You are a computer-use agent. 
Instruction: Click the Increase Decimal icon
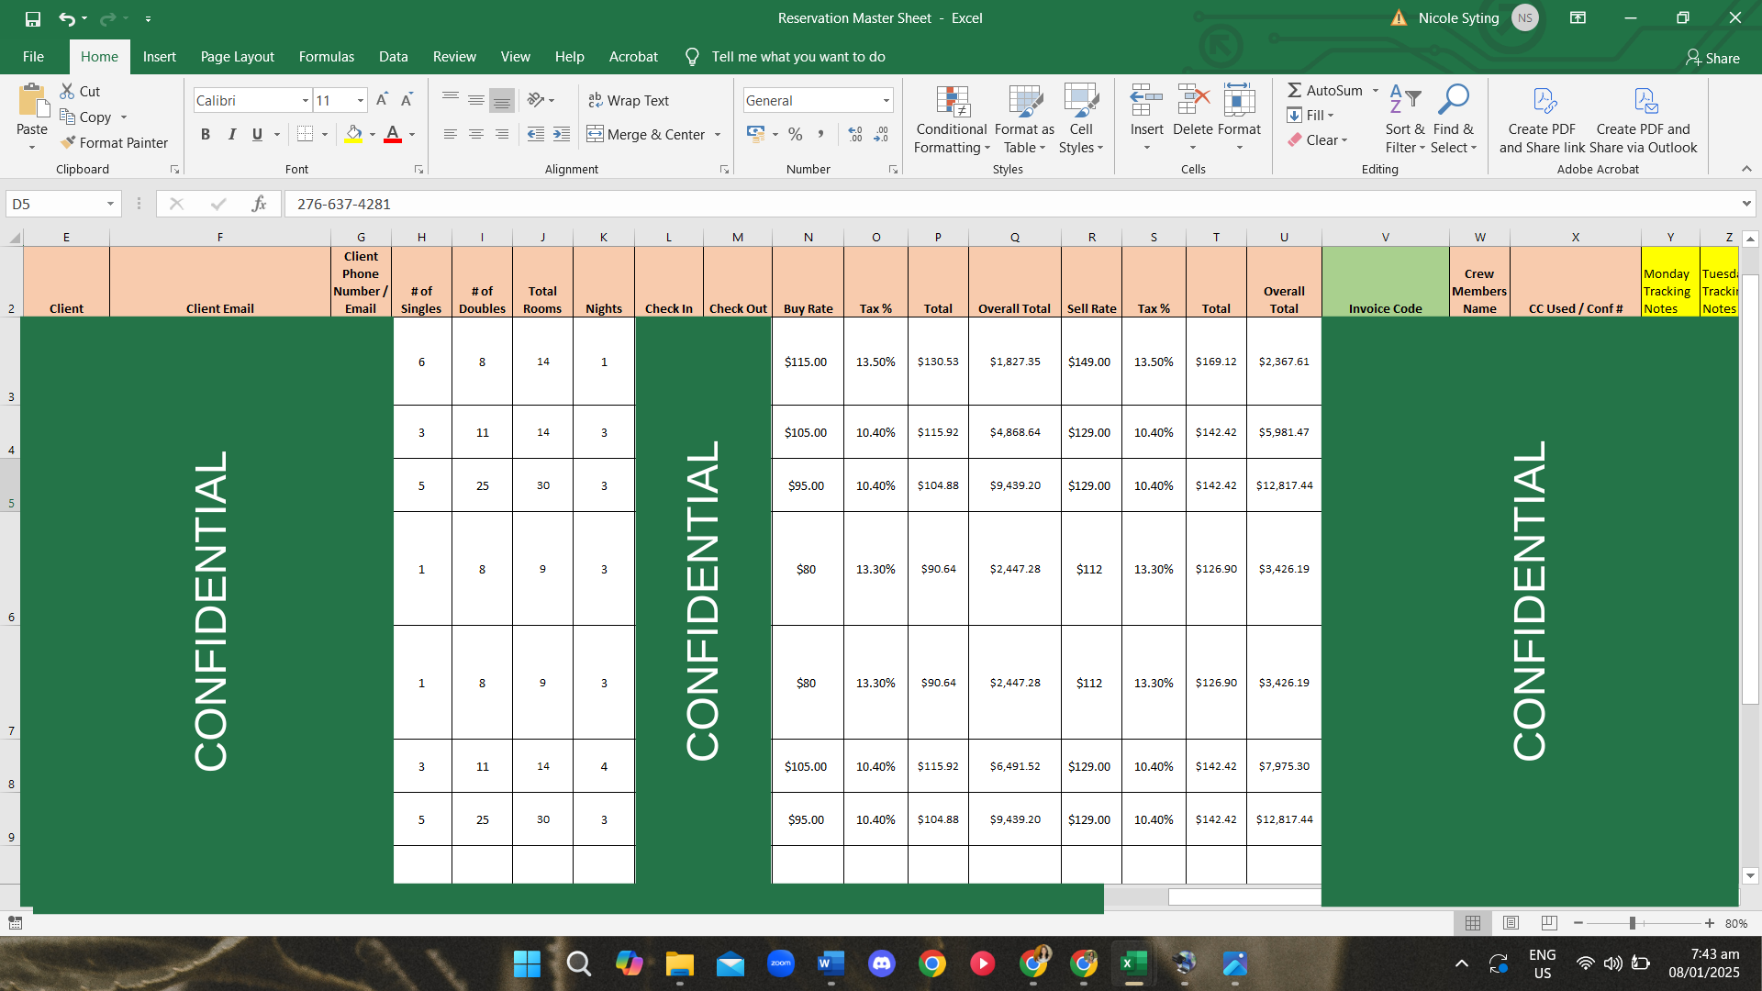tap(854, 134)
